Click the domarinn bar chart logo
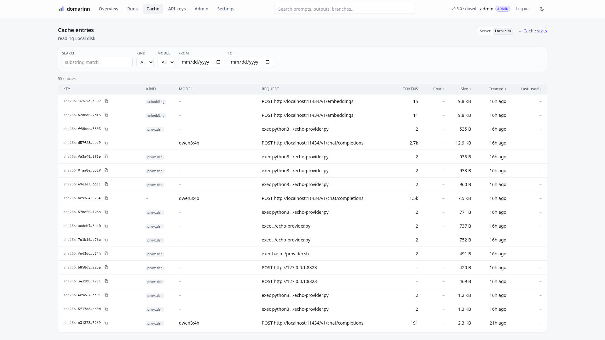 (x=61, y=9)
